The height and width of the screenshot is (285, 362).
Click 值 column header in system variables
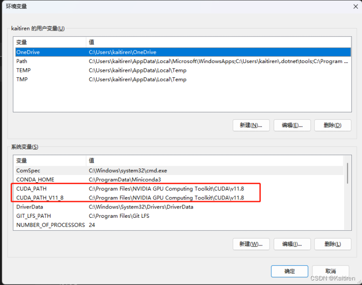tap(215, 160)
